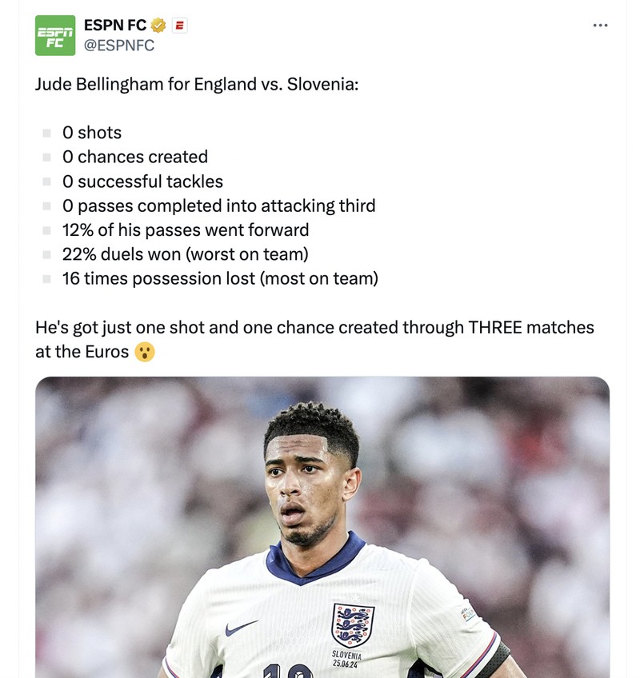Click the "12% of his passes went forward" line
The image size is (640, 678).
tap(186, 230)
